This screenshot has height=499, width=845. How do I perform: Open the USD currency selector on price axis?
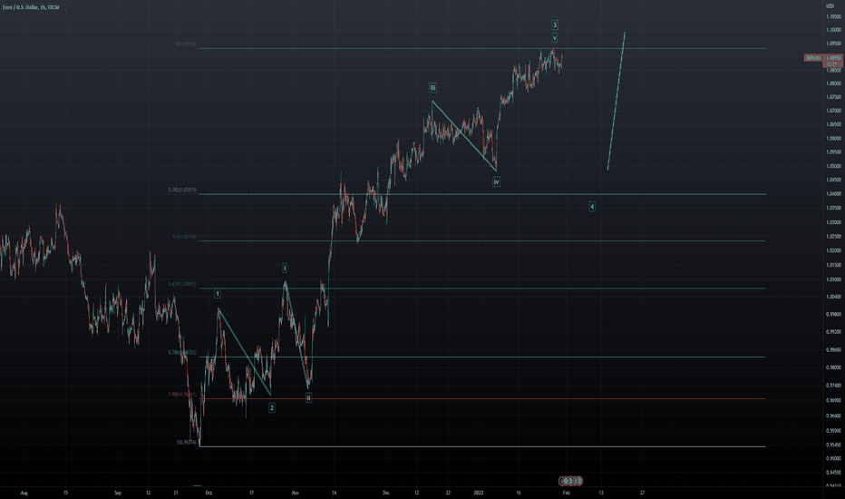[x=830, y=5]
